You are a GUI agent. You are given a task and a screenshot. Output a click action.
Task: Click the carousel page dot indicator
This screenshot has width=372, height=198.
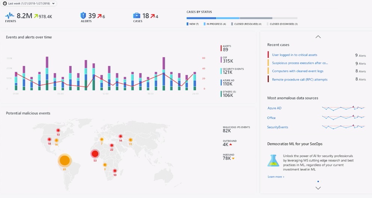[318, 182]
